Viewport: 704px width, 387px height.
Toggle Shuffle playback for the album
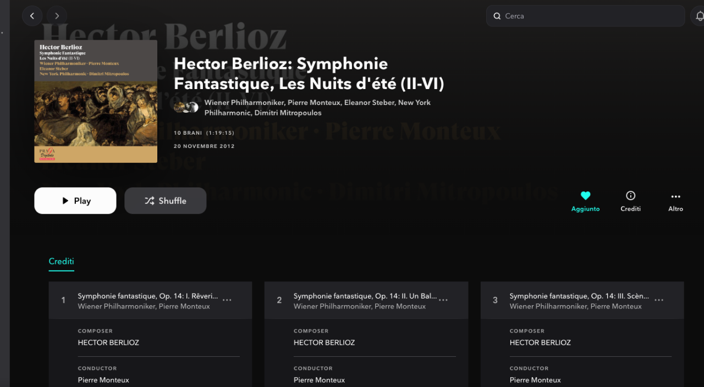tap(165, 201)
